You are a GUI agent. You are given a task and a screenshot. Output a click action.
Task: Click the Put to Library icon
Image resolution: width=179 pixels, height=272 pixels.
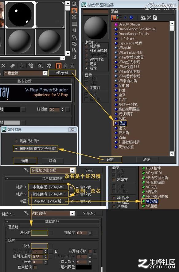point(31,66)
